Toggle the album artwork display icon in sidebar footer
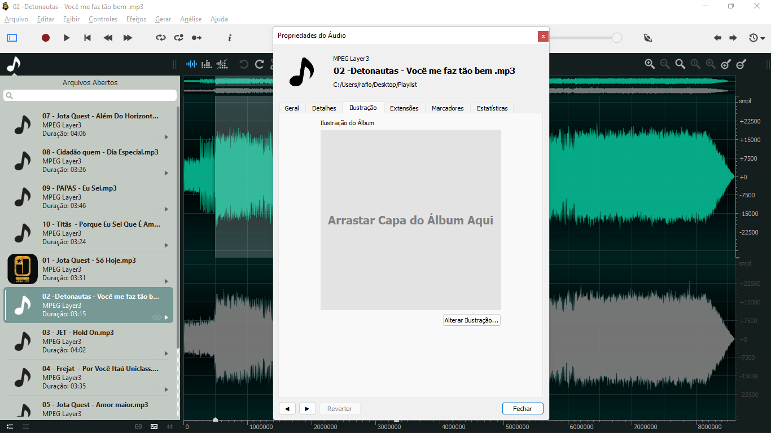Screen dimensions: 771x433 coord(154,427)
